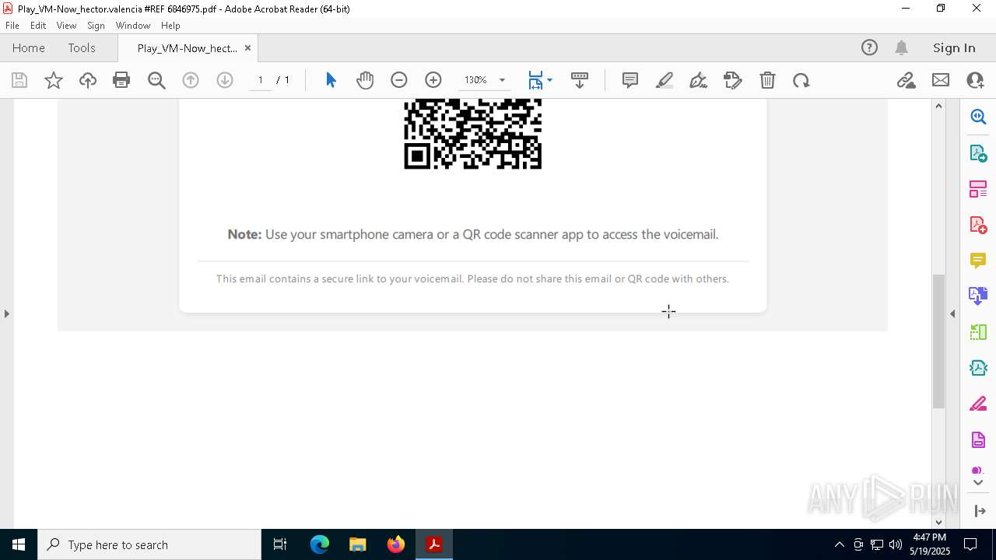The width and height of the screenshot is (996, 560).
Task: Click the page number input field
Action: pos(261,80)
